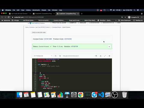Expand the bookmarks overflow chevron

tap(116, 20)
